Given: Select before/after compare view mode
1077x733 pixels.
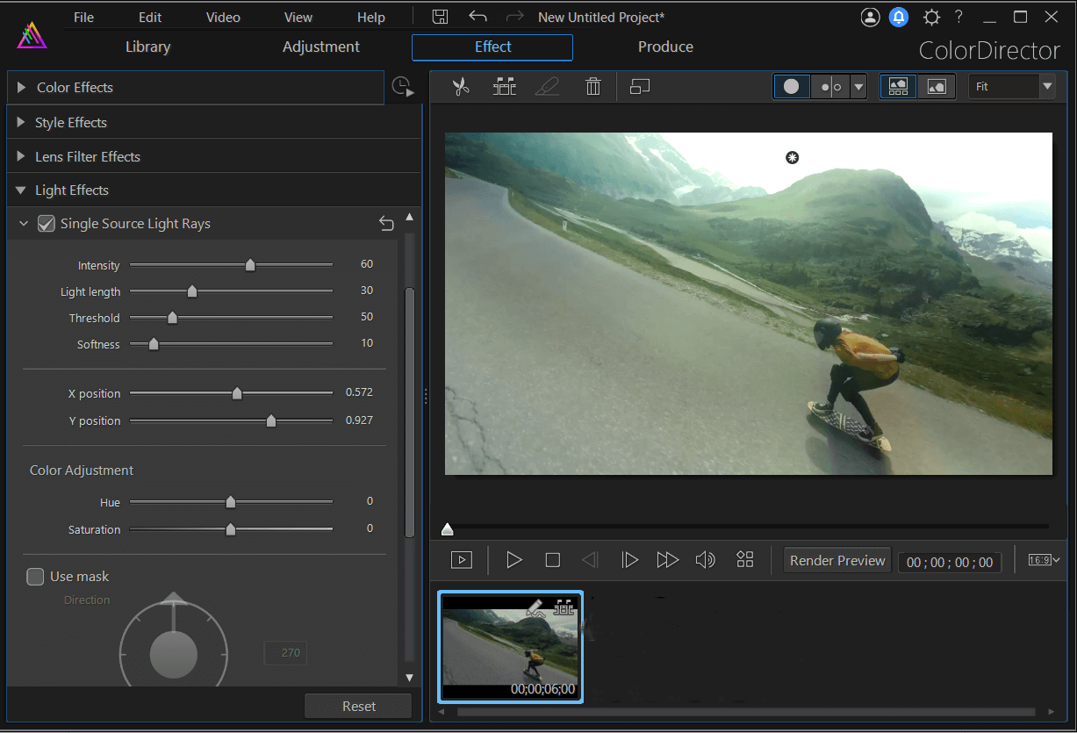Looking at the screenshot, I should tap(830, 87).
